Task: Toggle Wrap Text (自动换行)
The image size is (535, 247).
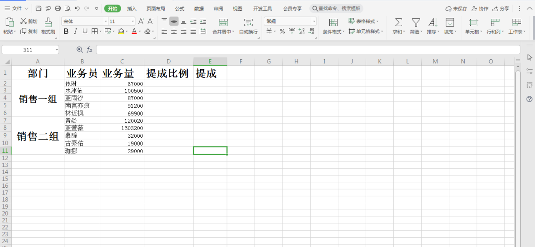Action: [x=248, y=26]
